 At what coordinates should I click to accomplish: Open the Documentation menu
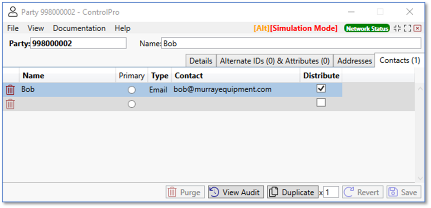[79, 29]
